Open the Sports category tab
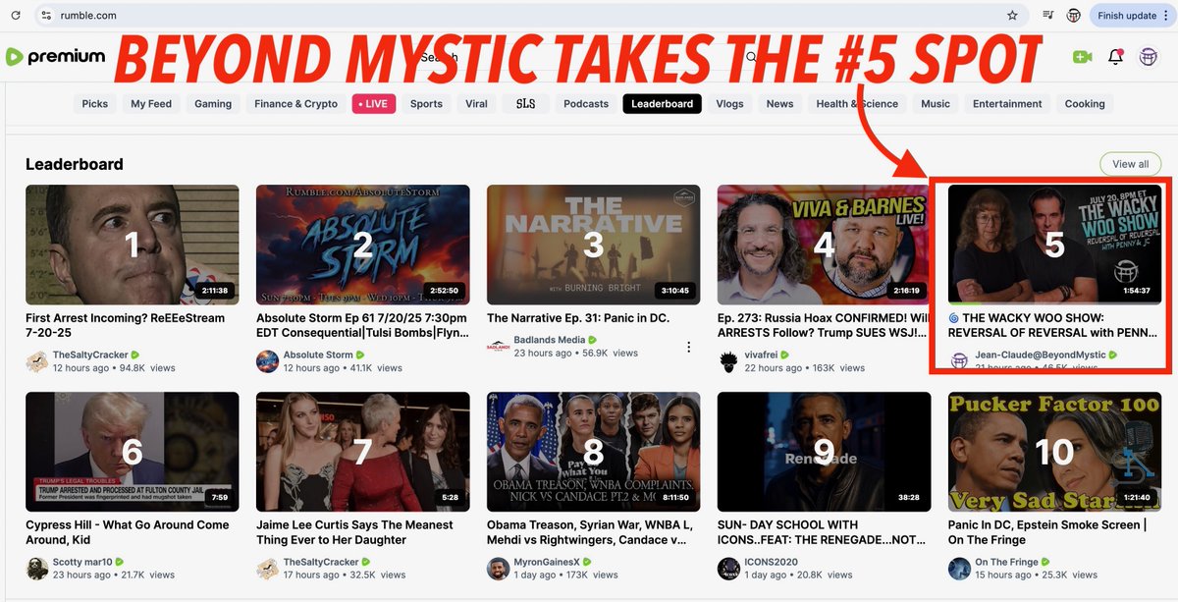The width and height of the screenshot is (1178, 602). (x=426, y=103)
